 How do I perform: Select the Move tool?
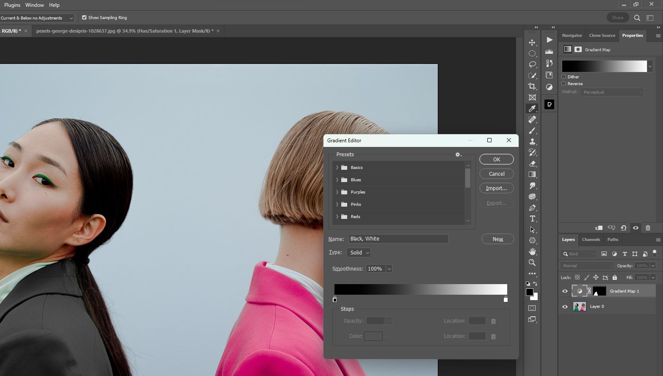coord(532,43)
